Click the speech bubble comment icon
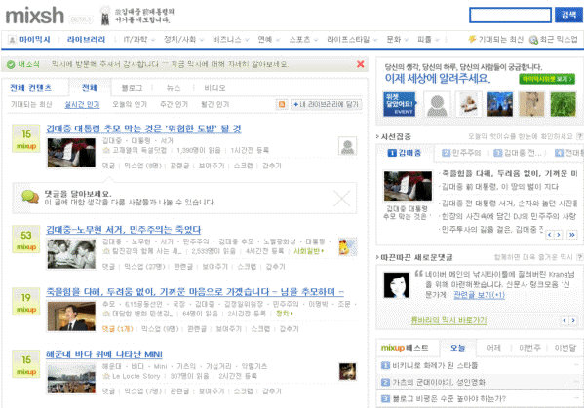This screenshot has width=584, height=408. (30, 197)
